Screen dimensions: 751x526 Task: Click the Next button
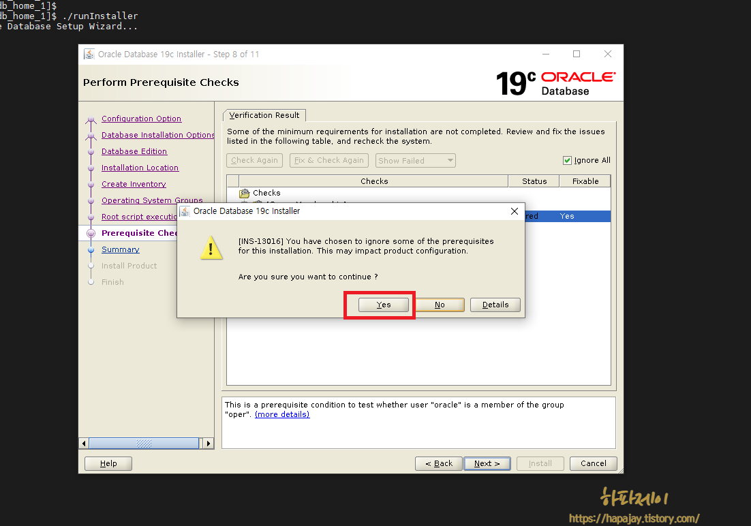(487, 464)
